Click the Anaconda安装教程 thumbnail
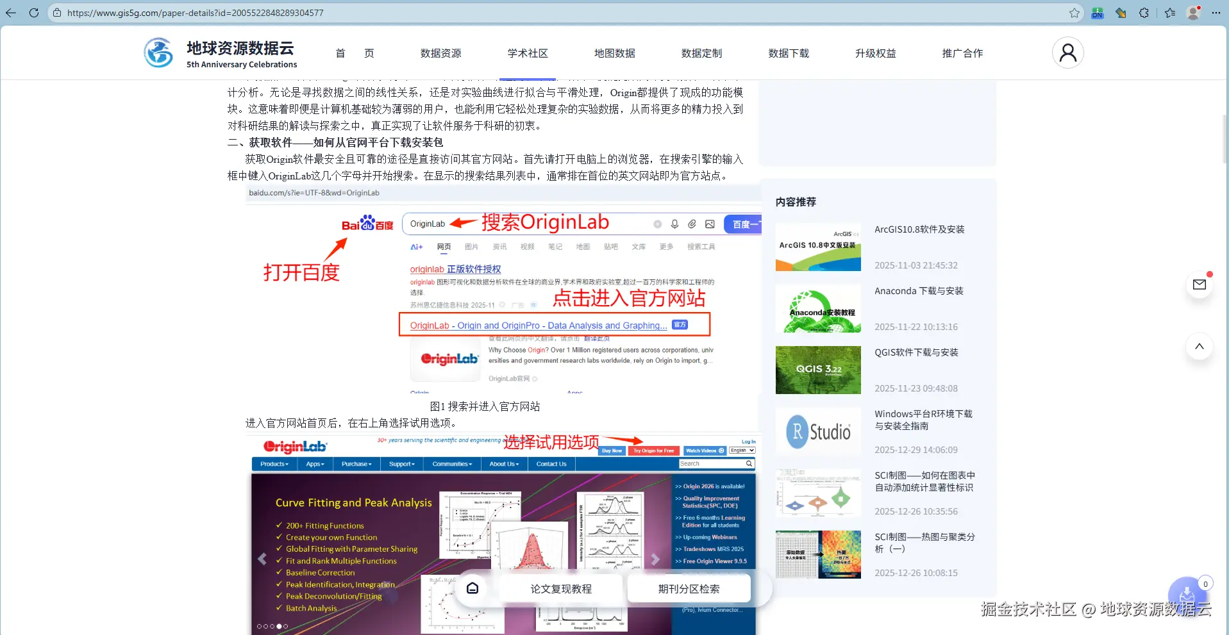Image resolution: width=1229 pixels, height=635 pixels. 818,309
